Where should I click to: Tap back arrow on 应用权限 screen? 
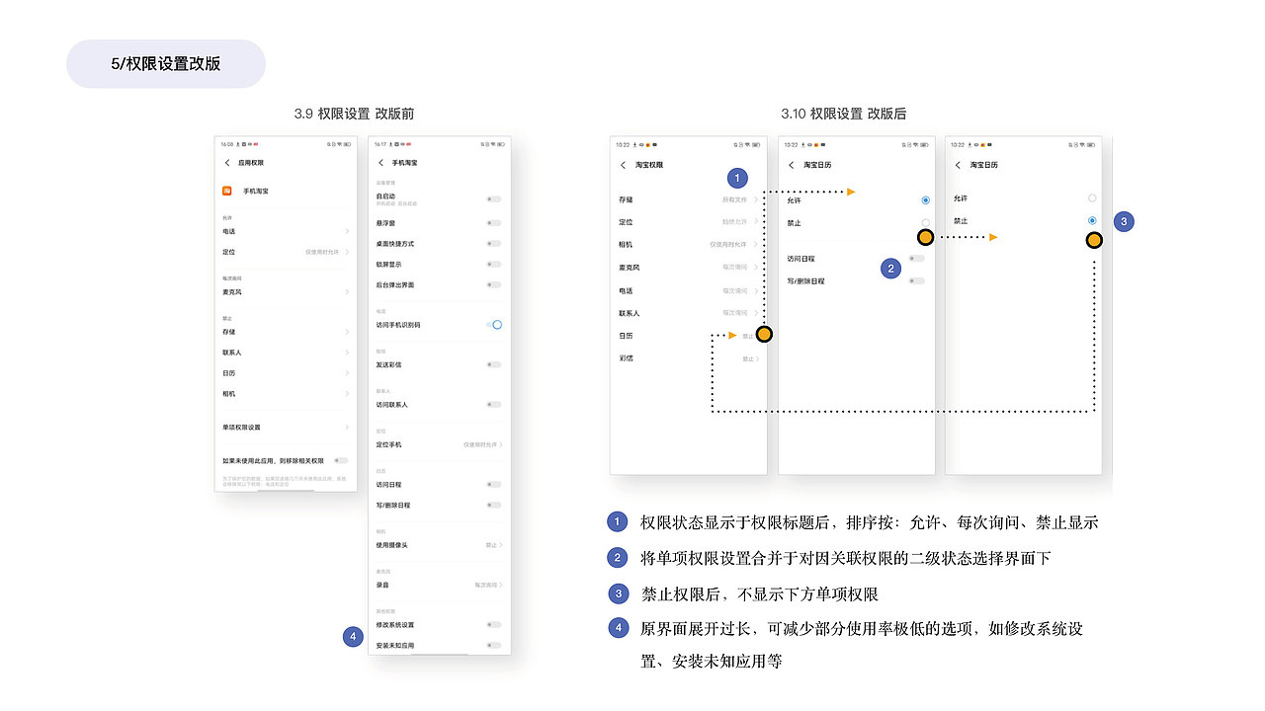point(227,162)
